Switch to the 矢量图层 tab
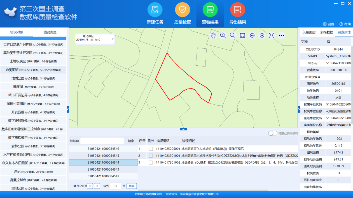 click(x=309, y=32)
